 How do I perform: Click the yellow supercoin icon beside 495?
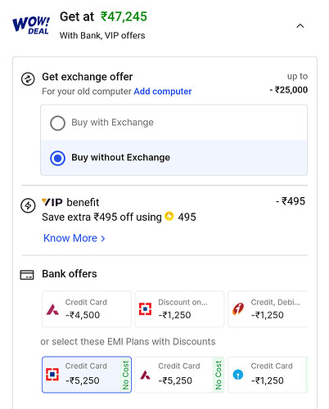coord(169,216)
